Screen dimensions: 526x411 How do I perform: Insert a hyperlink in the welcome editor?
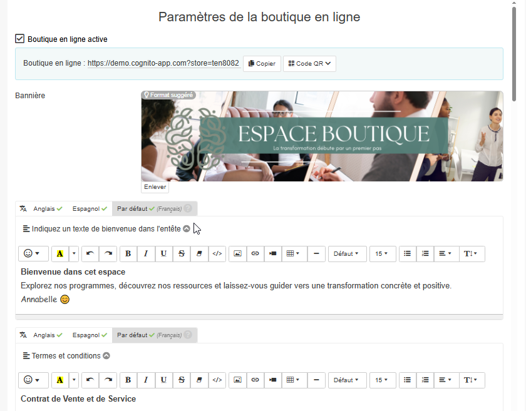tap(255, 253)
